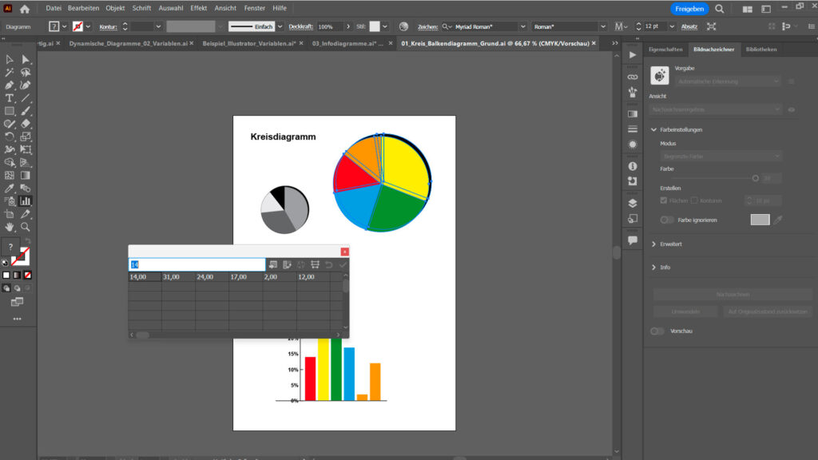
Task: Click Cell Style icon in data window
Action: [x=315, y=265]
